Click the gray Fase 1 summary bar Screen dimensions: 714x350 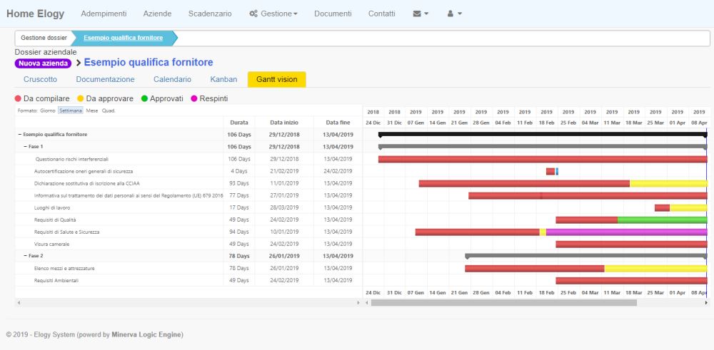543,147
